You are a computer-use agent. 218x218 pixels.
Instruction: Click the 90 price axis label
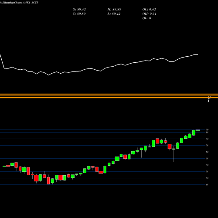[207, 129]
